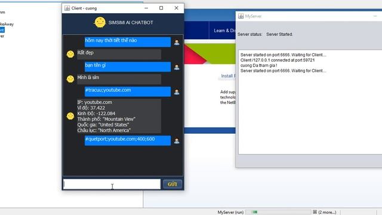Click 'MyServer (run)' task in status bar

point(230,213)
